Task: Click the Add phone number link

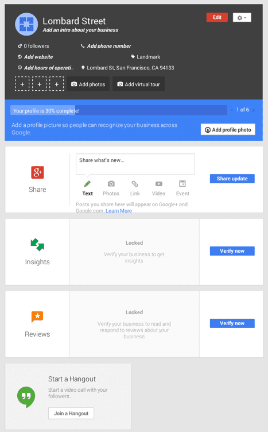Action: (109, 46)
